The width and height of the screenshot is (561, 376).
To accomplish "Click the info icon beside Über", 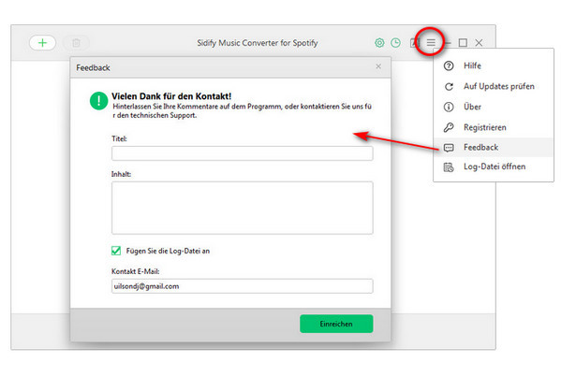I will [449, 107].
